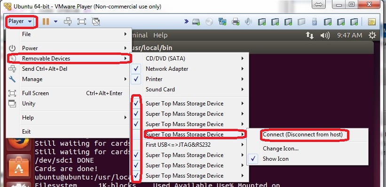This screenshot has width=386, height=187.
Task: Click Ubuntu network indicator arrows icon
Action: (x=309, y=35)
